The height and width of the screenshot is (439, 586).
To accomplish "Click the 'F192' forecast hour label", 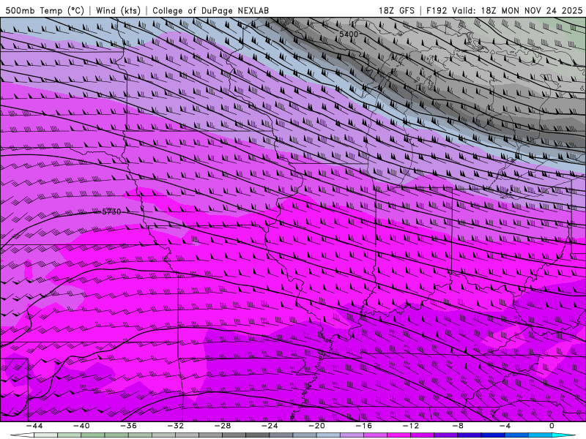I will (437, 10).
